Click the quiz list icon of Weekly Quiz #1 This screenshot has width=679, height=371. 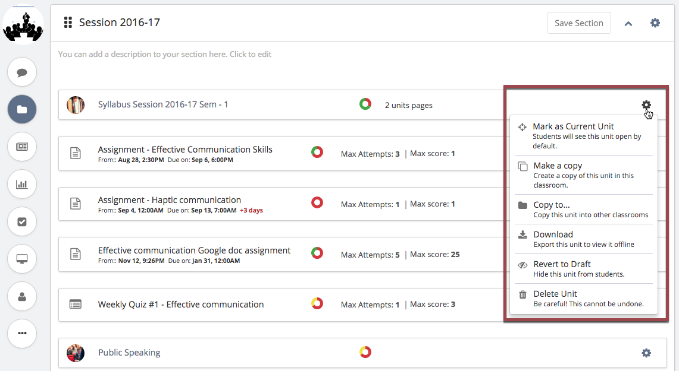point(76,305)
